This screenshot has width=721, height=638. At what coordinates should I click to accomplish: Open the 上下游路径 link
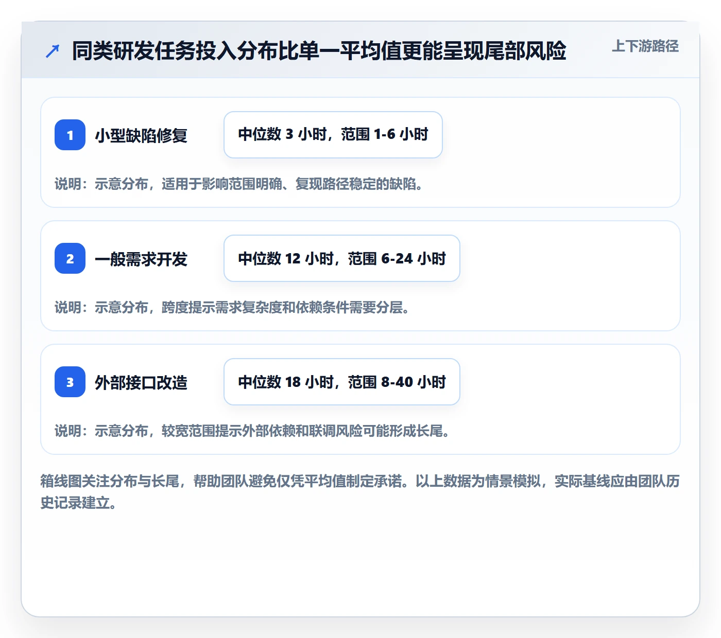(x=645, y=46)
